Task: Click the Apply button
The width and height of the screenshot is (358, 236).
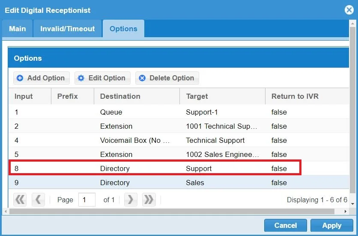Action: pos(332,225)
